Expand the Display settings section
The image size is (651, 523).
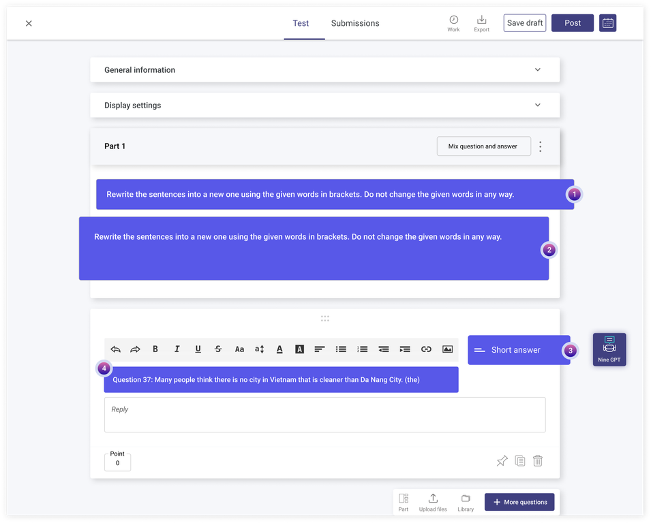click(x=537, y=106)
